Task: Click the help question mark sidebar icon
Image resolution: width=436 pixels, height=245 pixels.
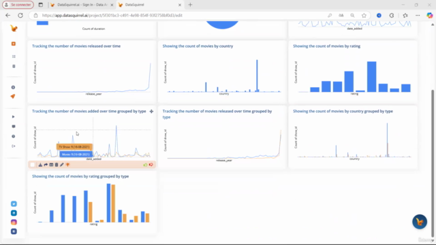Action: click(14, 136)
